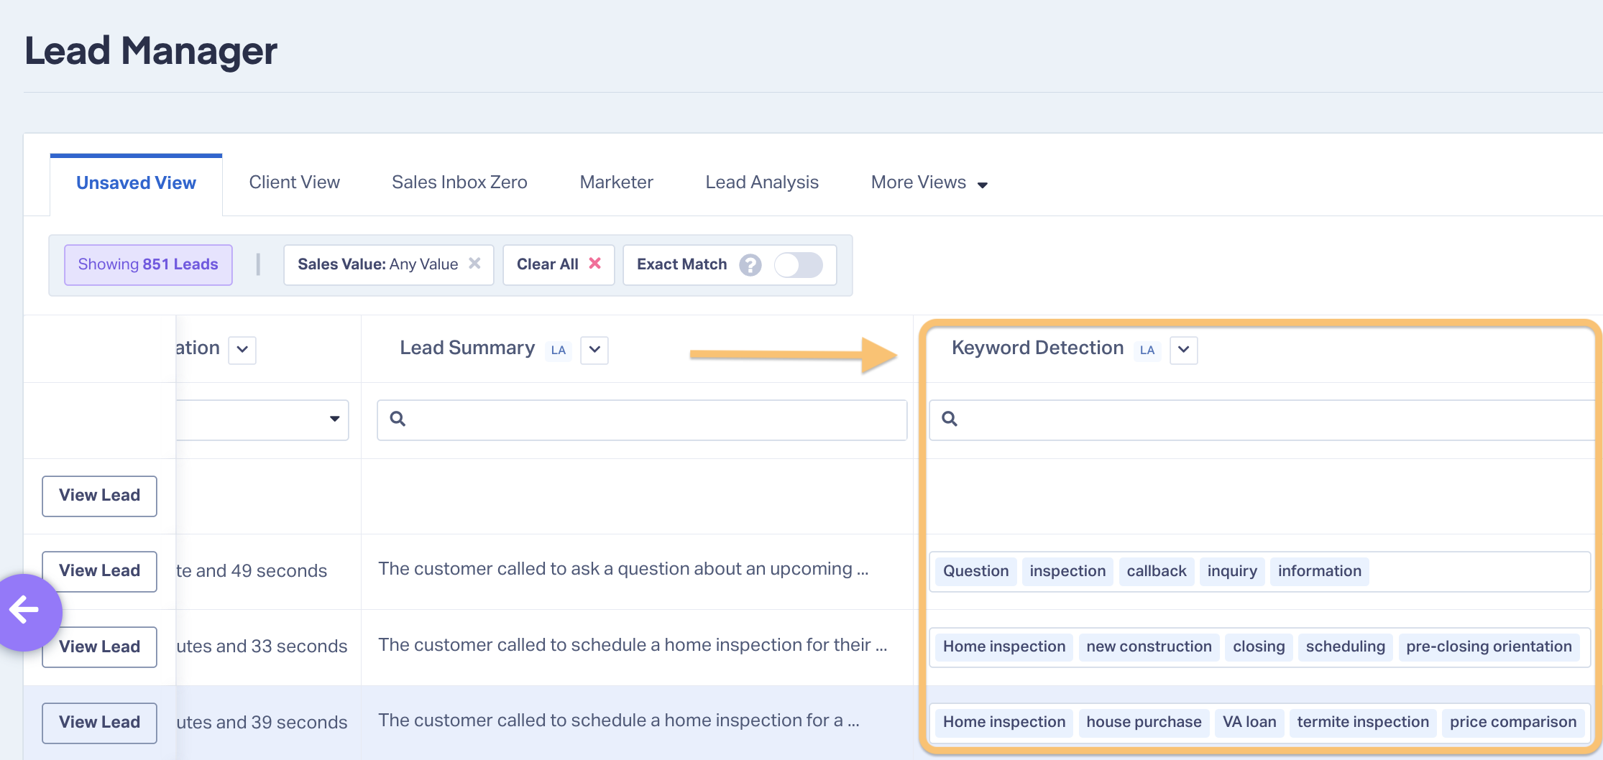Image resolution: width=1603 pixels, height=760 pixels.
Task: Click the 'house purchase' keyword tag
Action: click(1144, 723)
